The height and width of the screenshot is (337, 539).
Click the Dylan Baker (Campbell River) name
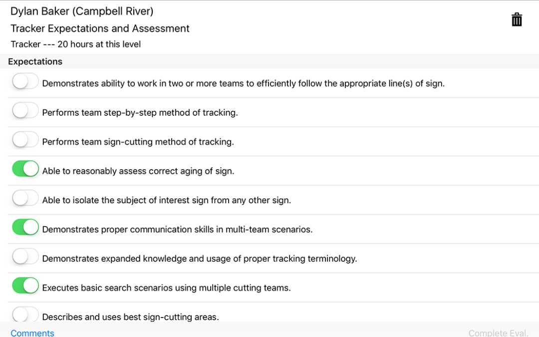(x=82, y=11)
